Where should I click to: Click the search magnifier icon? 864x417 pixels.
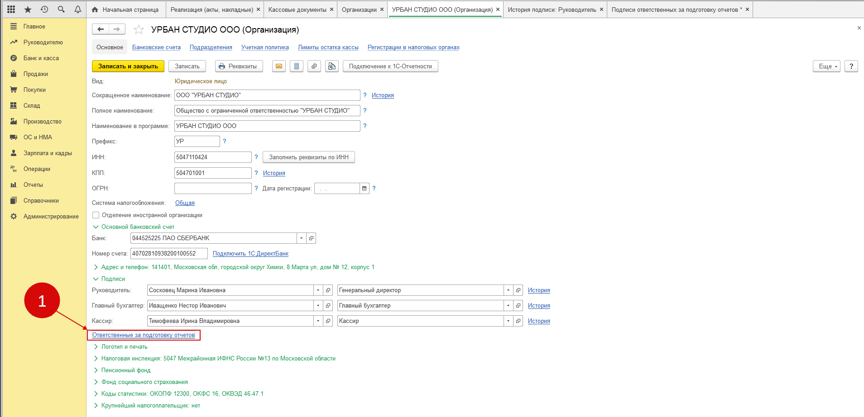coord(61,9)
